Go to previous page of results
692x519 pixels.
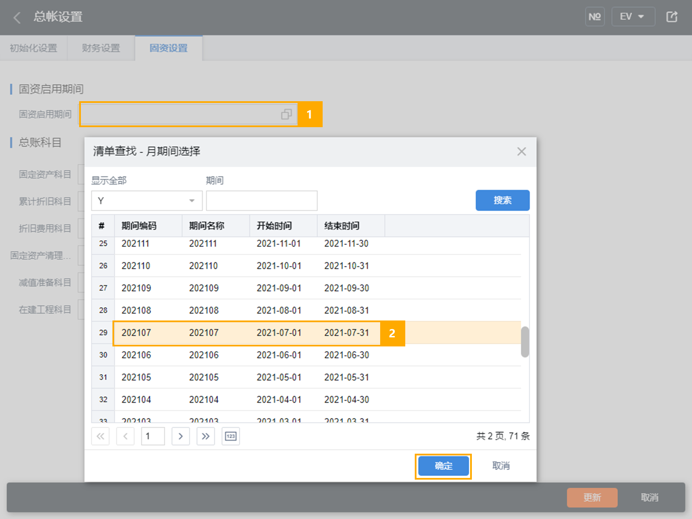coord(125,436)
